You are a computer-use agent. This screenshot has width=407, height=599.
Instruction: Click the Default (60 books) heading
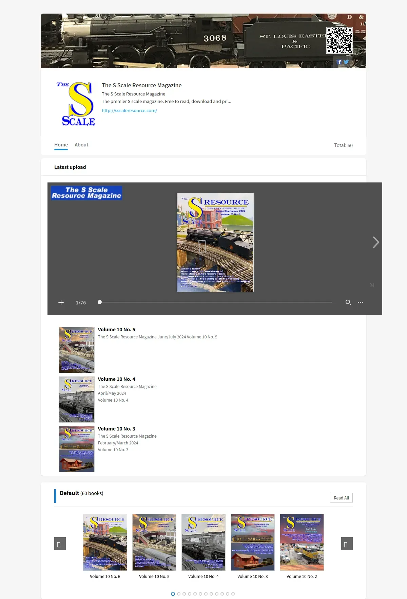[x=81, y=493]
